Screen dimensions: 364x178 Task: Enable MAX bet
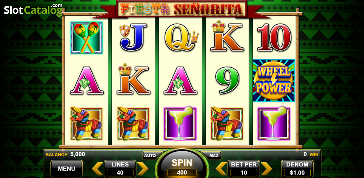click(214, 156)
